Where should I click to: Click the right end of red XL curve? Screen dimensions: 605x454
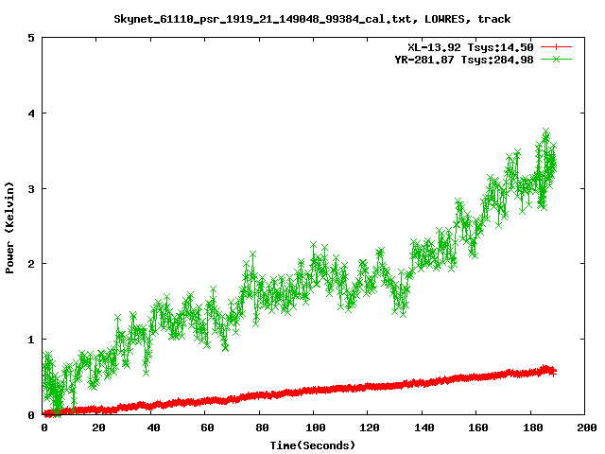click(554, 371)
